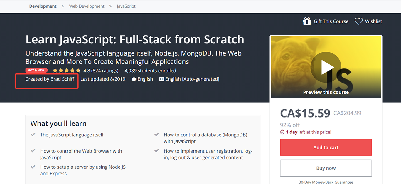Click the star rating icons
The image size is (401, 191).
click(x=66, y=71)
